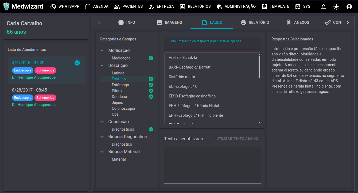Open WhatsApp from the top bar
Image resolution: width=358 pixels, height=193 pixels.
(x=65, y=6)
